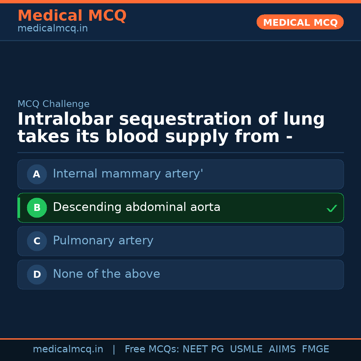This screenshot has height=361, width=361.
Task: Pick the None of the above option
Action: pos(106,274)
